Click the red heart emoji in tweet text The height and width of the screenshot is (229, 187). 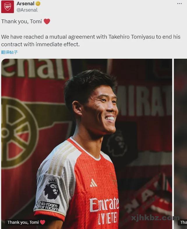point(47,22)
